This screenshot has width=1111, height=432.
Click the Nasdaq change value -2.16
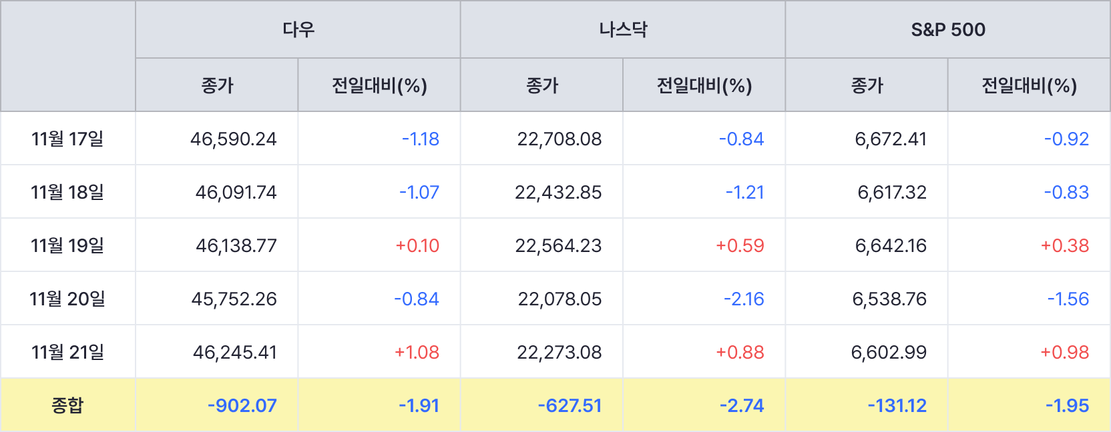[x=744, y=299]
